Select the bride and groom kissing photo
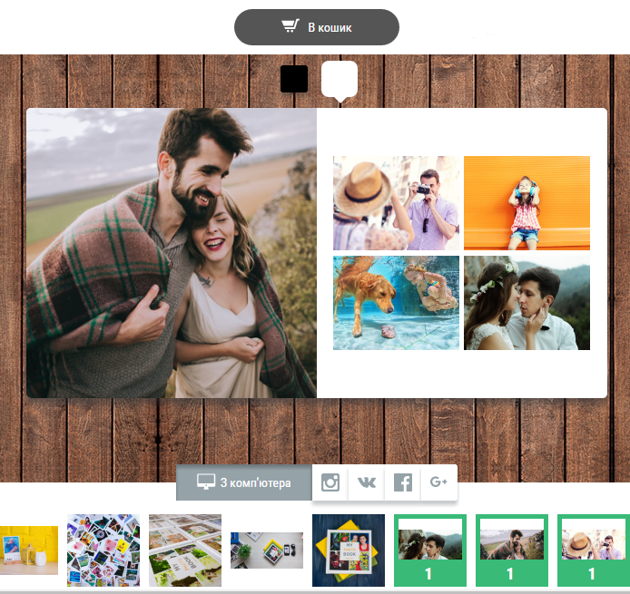Screen dimensions: 630x594 coord(527,302)
